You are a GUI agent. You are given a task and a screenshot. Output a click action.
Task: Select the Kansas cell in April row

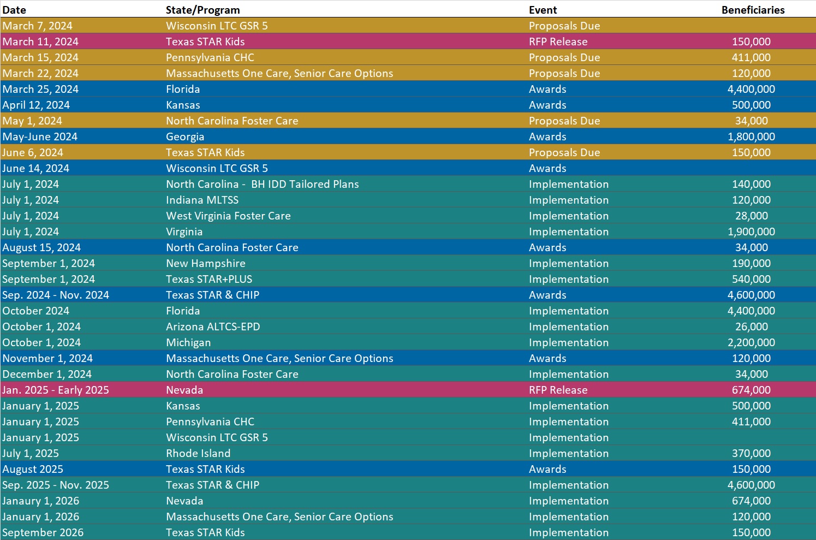(183, 105)
